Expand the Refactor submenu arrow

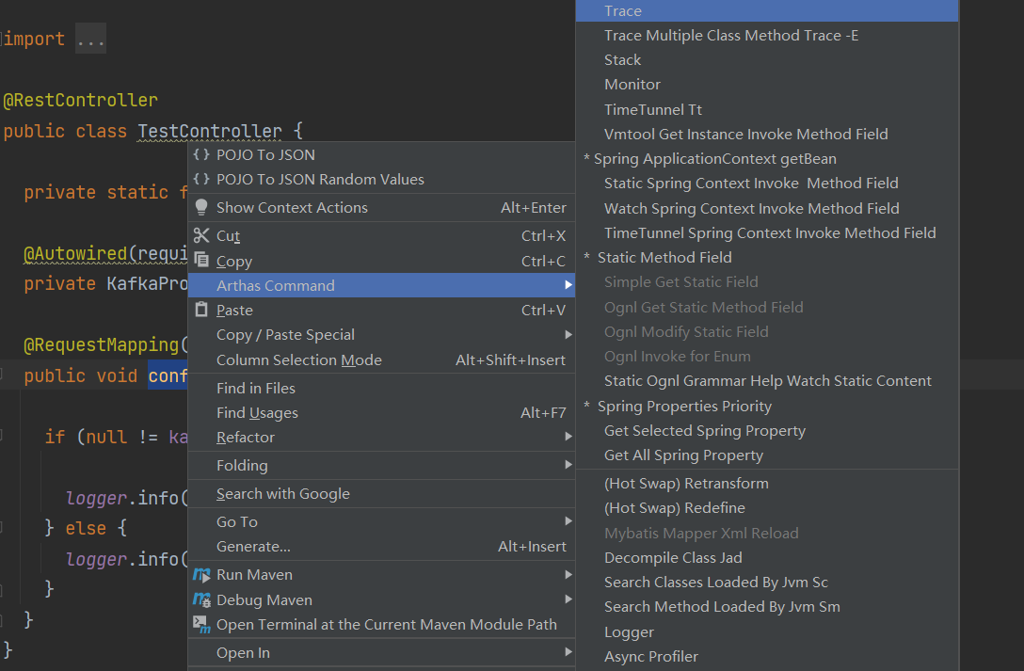568,437
